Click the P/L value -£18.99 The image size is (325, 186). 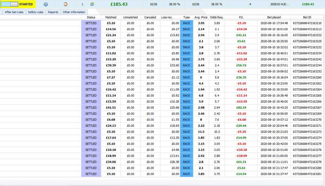tap(241, 156)
